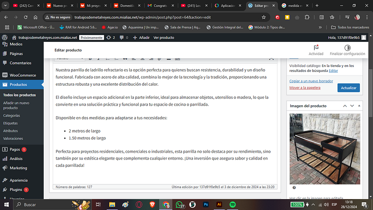Screen dimensions: 373x210
Task: Open Task View on the taskbar
Action: point(98,205)
